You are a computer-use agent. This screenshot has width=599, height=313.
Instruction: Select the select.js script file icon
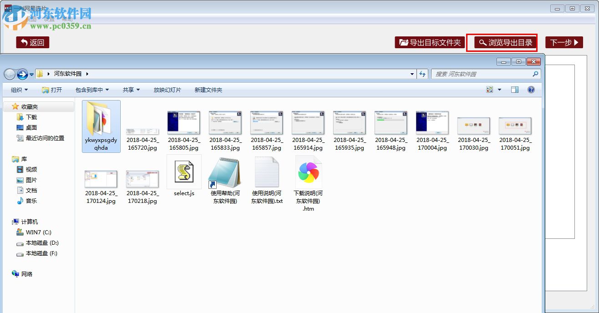(x=184, y=172)
